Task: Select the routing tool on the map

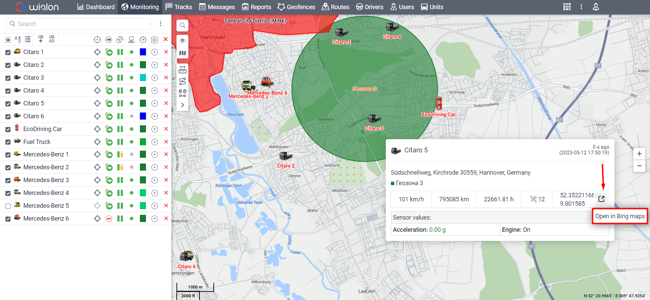Action: click(182, 81)
